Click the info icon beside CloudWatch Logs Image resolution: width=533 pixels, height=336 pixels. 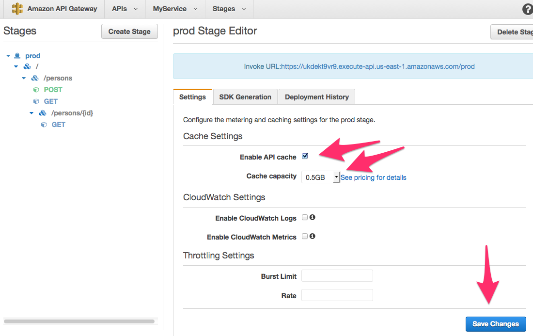click(313, 217)
